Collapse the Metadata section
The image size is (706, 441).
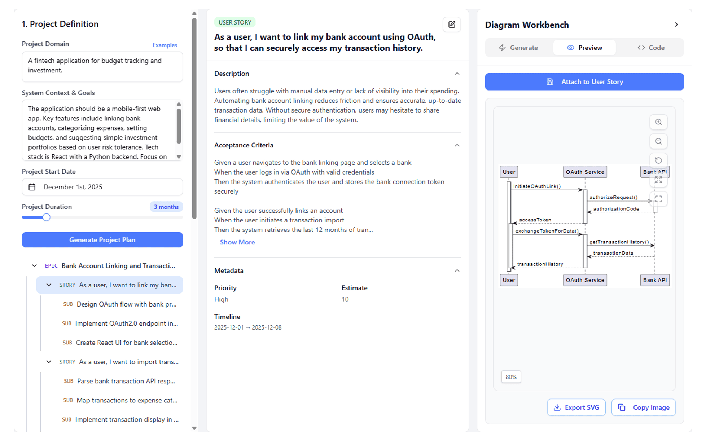(x=457, y=270)
